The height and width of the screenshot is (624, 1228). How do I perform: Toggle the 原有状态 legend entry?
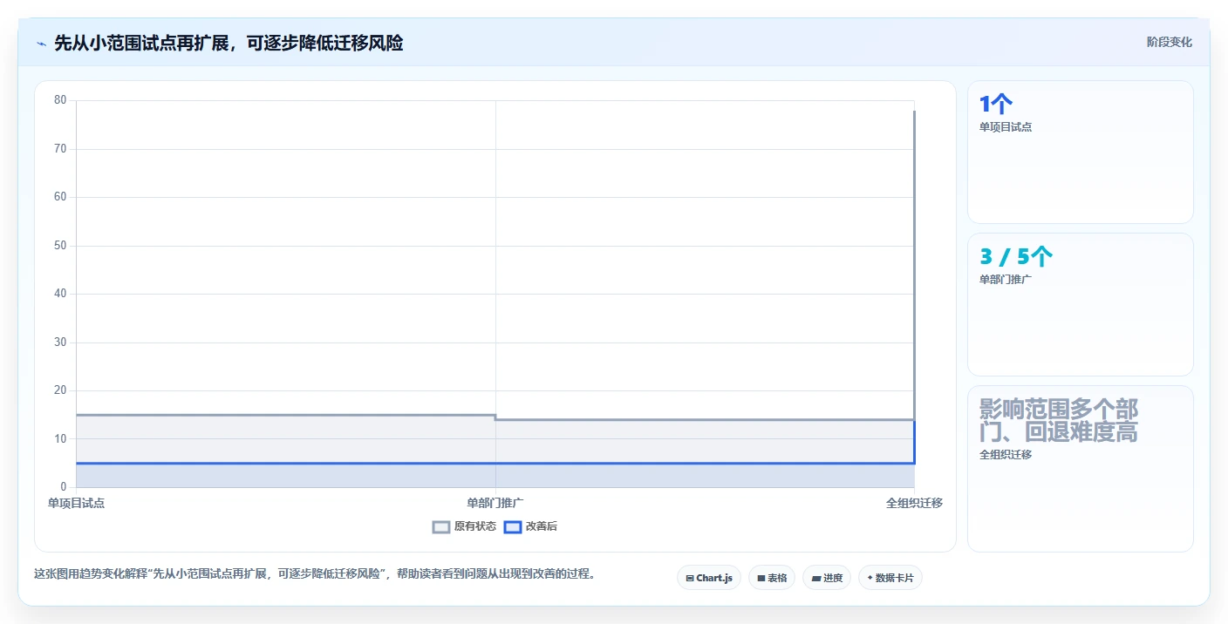tap(465, 526)
